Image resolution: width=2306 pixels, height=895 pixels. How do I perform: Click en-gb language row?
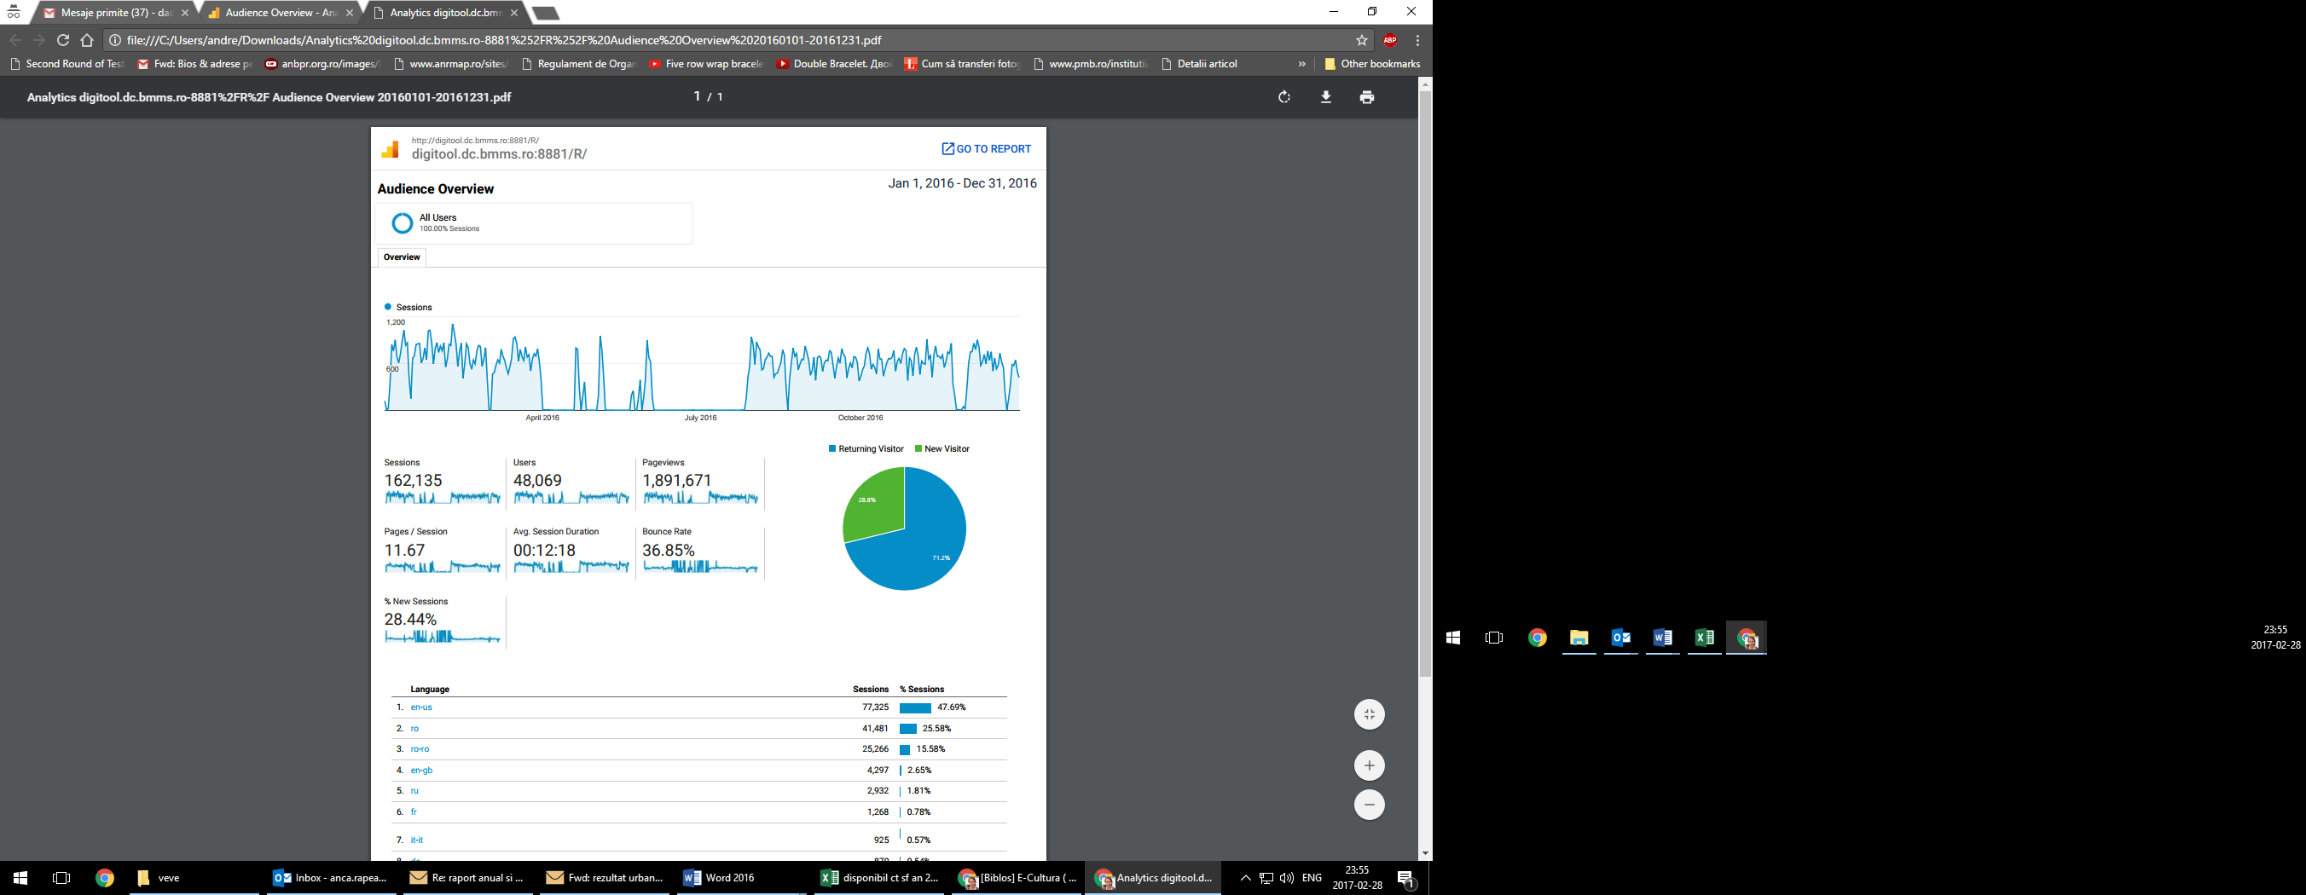click(x=698, y=770)
